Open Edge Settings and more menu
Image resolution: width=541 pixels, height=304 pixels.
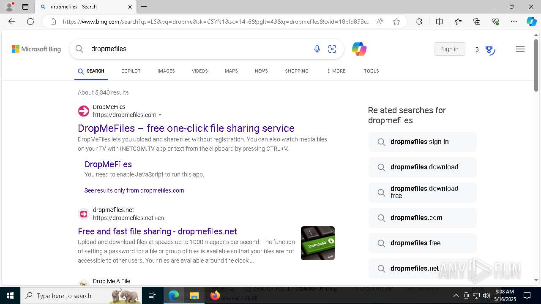click(514, 22)
